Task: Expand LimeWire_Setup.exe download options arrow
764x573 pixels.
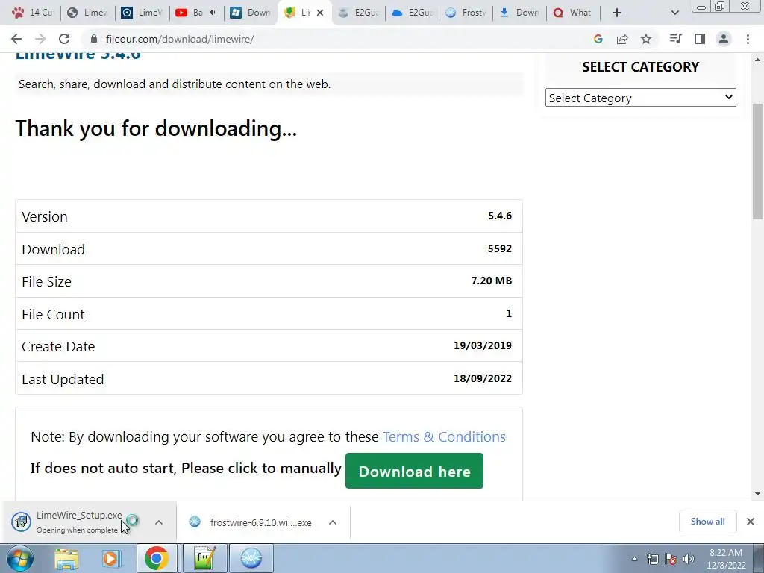Action: (x=159, y=522)
